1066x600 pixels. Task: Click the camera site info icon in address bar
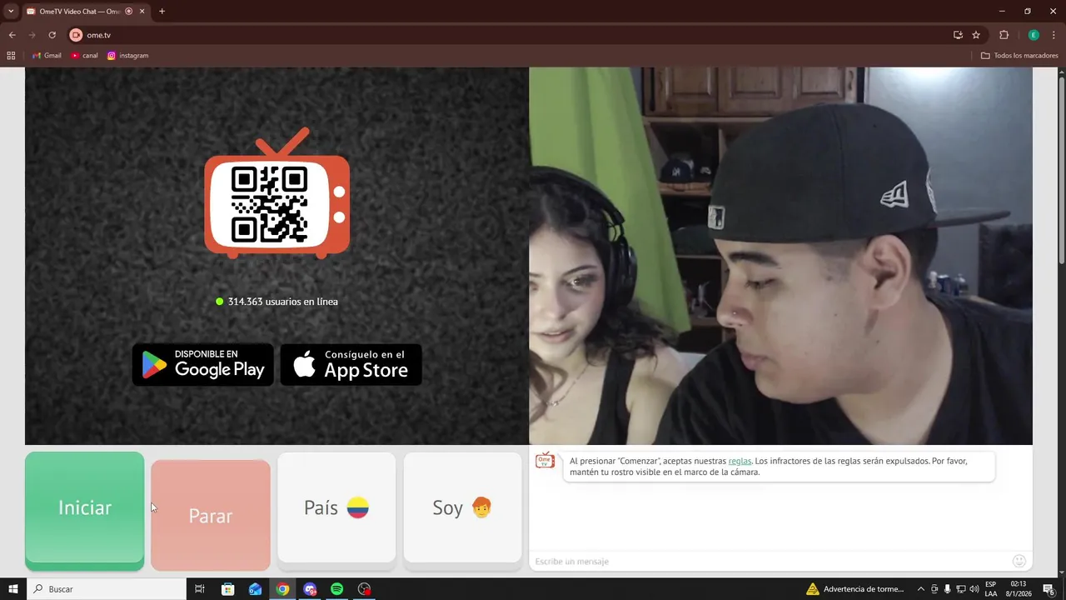76,35
